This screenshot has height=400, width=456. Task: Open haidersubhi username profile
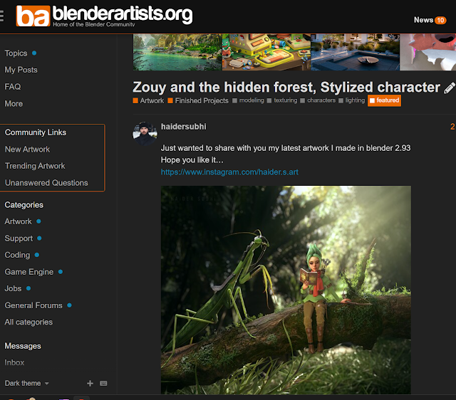click(184, 127)
